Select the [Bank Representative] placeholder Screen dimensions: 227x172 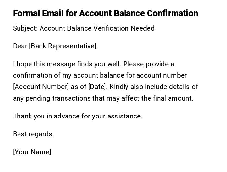(x=63, y=46)
